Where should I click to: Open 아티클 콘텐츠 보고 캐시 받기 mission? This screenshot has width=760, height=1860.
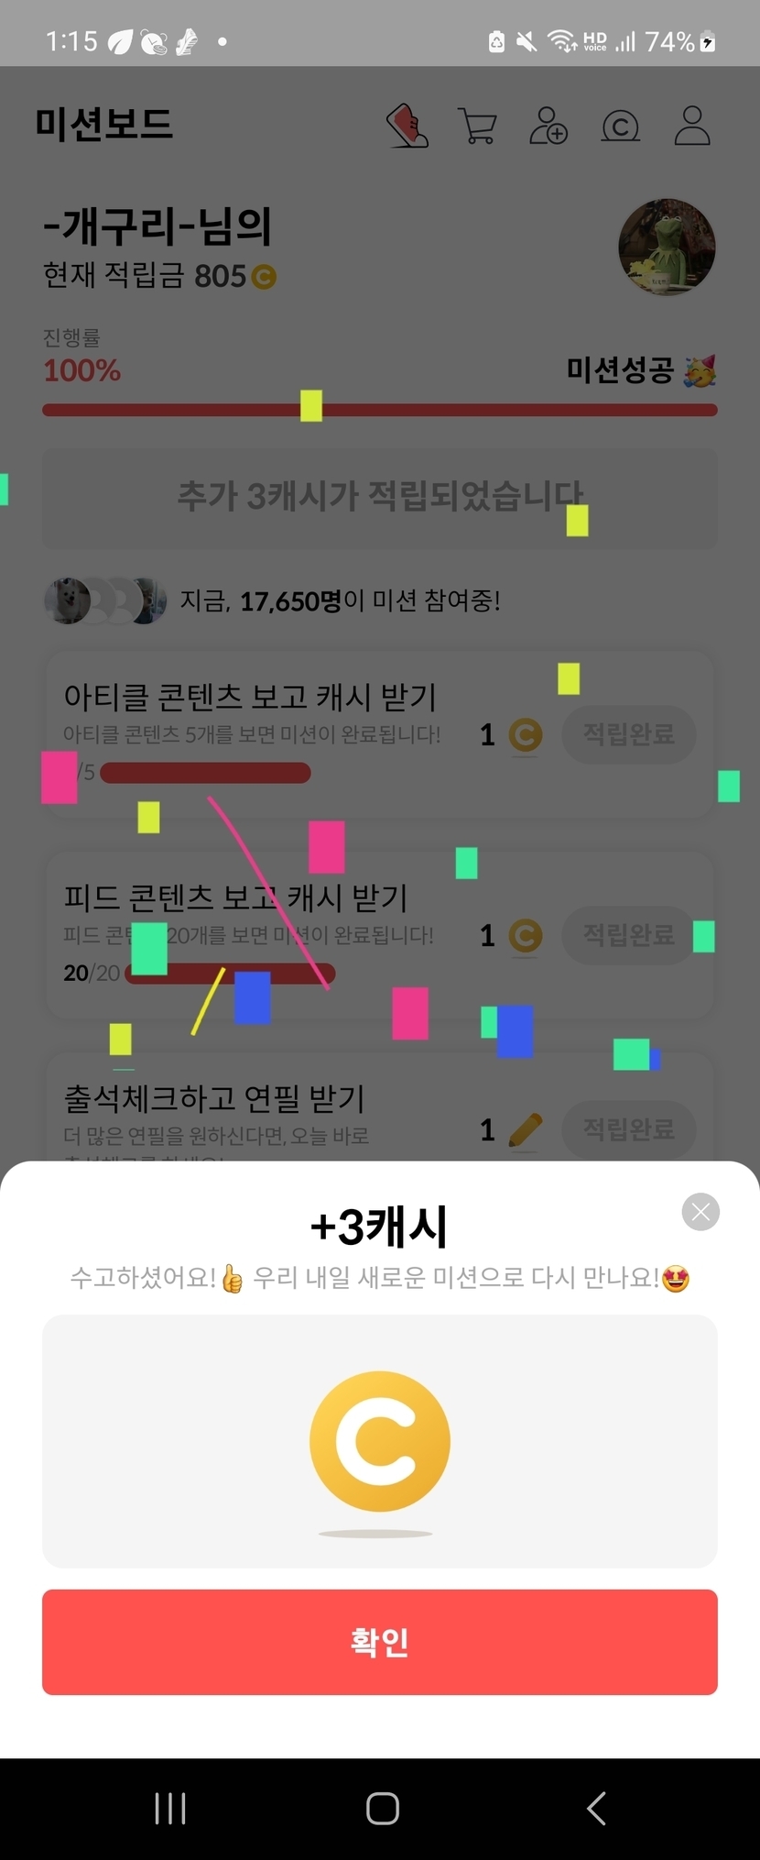(250, 698)
